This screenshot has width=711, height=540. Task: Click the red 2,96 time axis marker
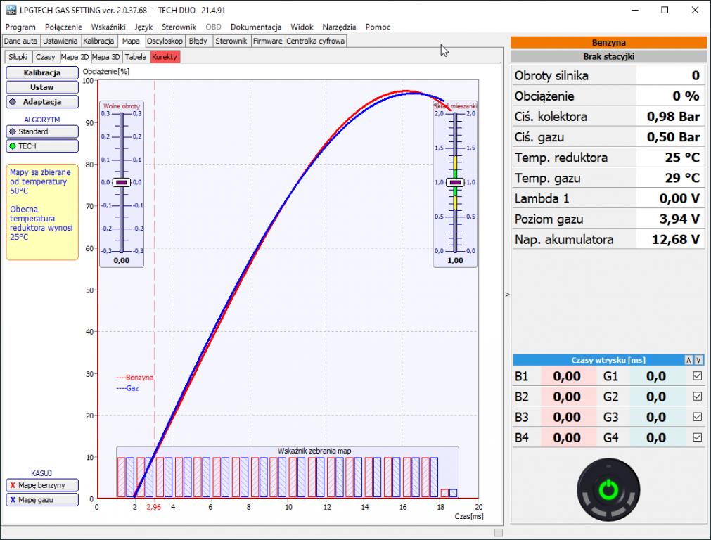coord(154,507)
